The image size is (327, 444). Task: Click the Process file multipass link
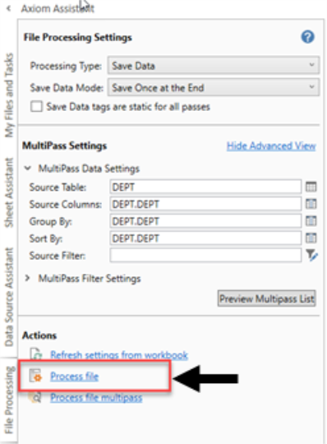point(96,398)
